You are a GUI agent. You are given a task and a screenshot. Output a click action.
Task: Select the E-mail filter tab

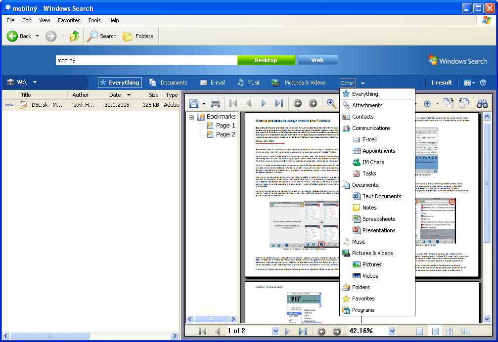pos(213,83)
